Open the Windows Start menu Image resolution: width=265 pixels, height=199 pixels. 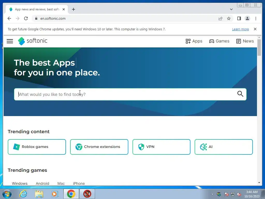[7, 194]
